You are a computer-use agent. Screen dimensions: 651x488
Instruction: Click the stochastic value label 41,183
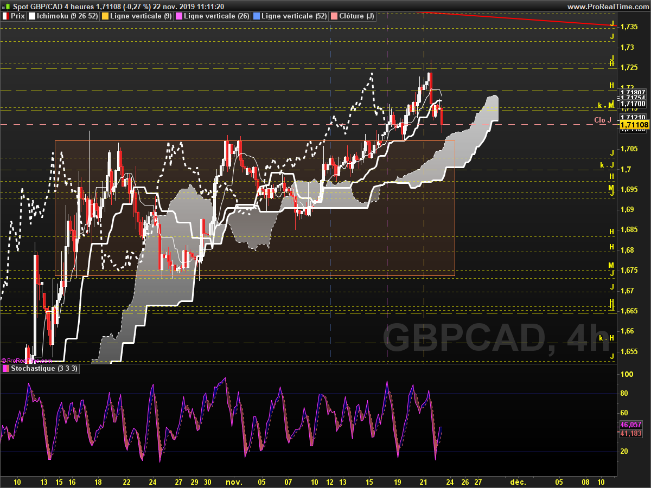click(x=631, y=433)
